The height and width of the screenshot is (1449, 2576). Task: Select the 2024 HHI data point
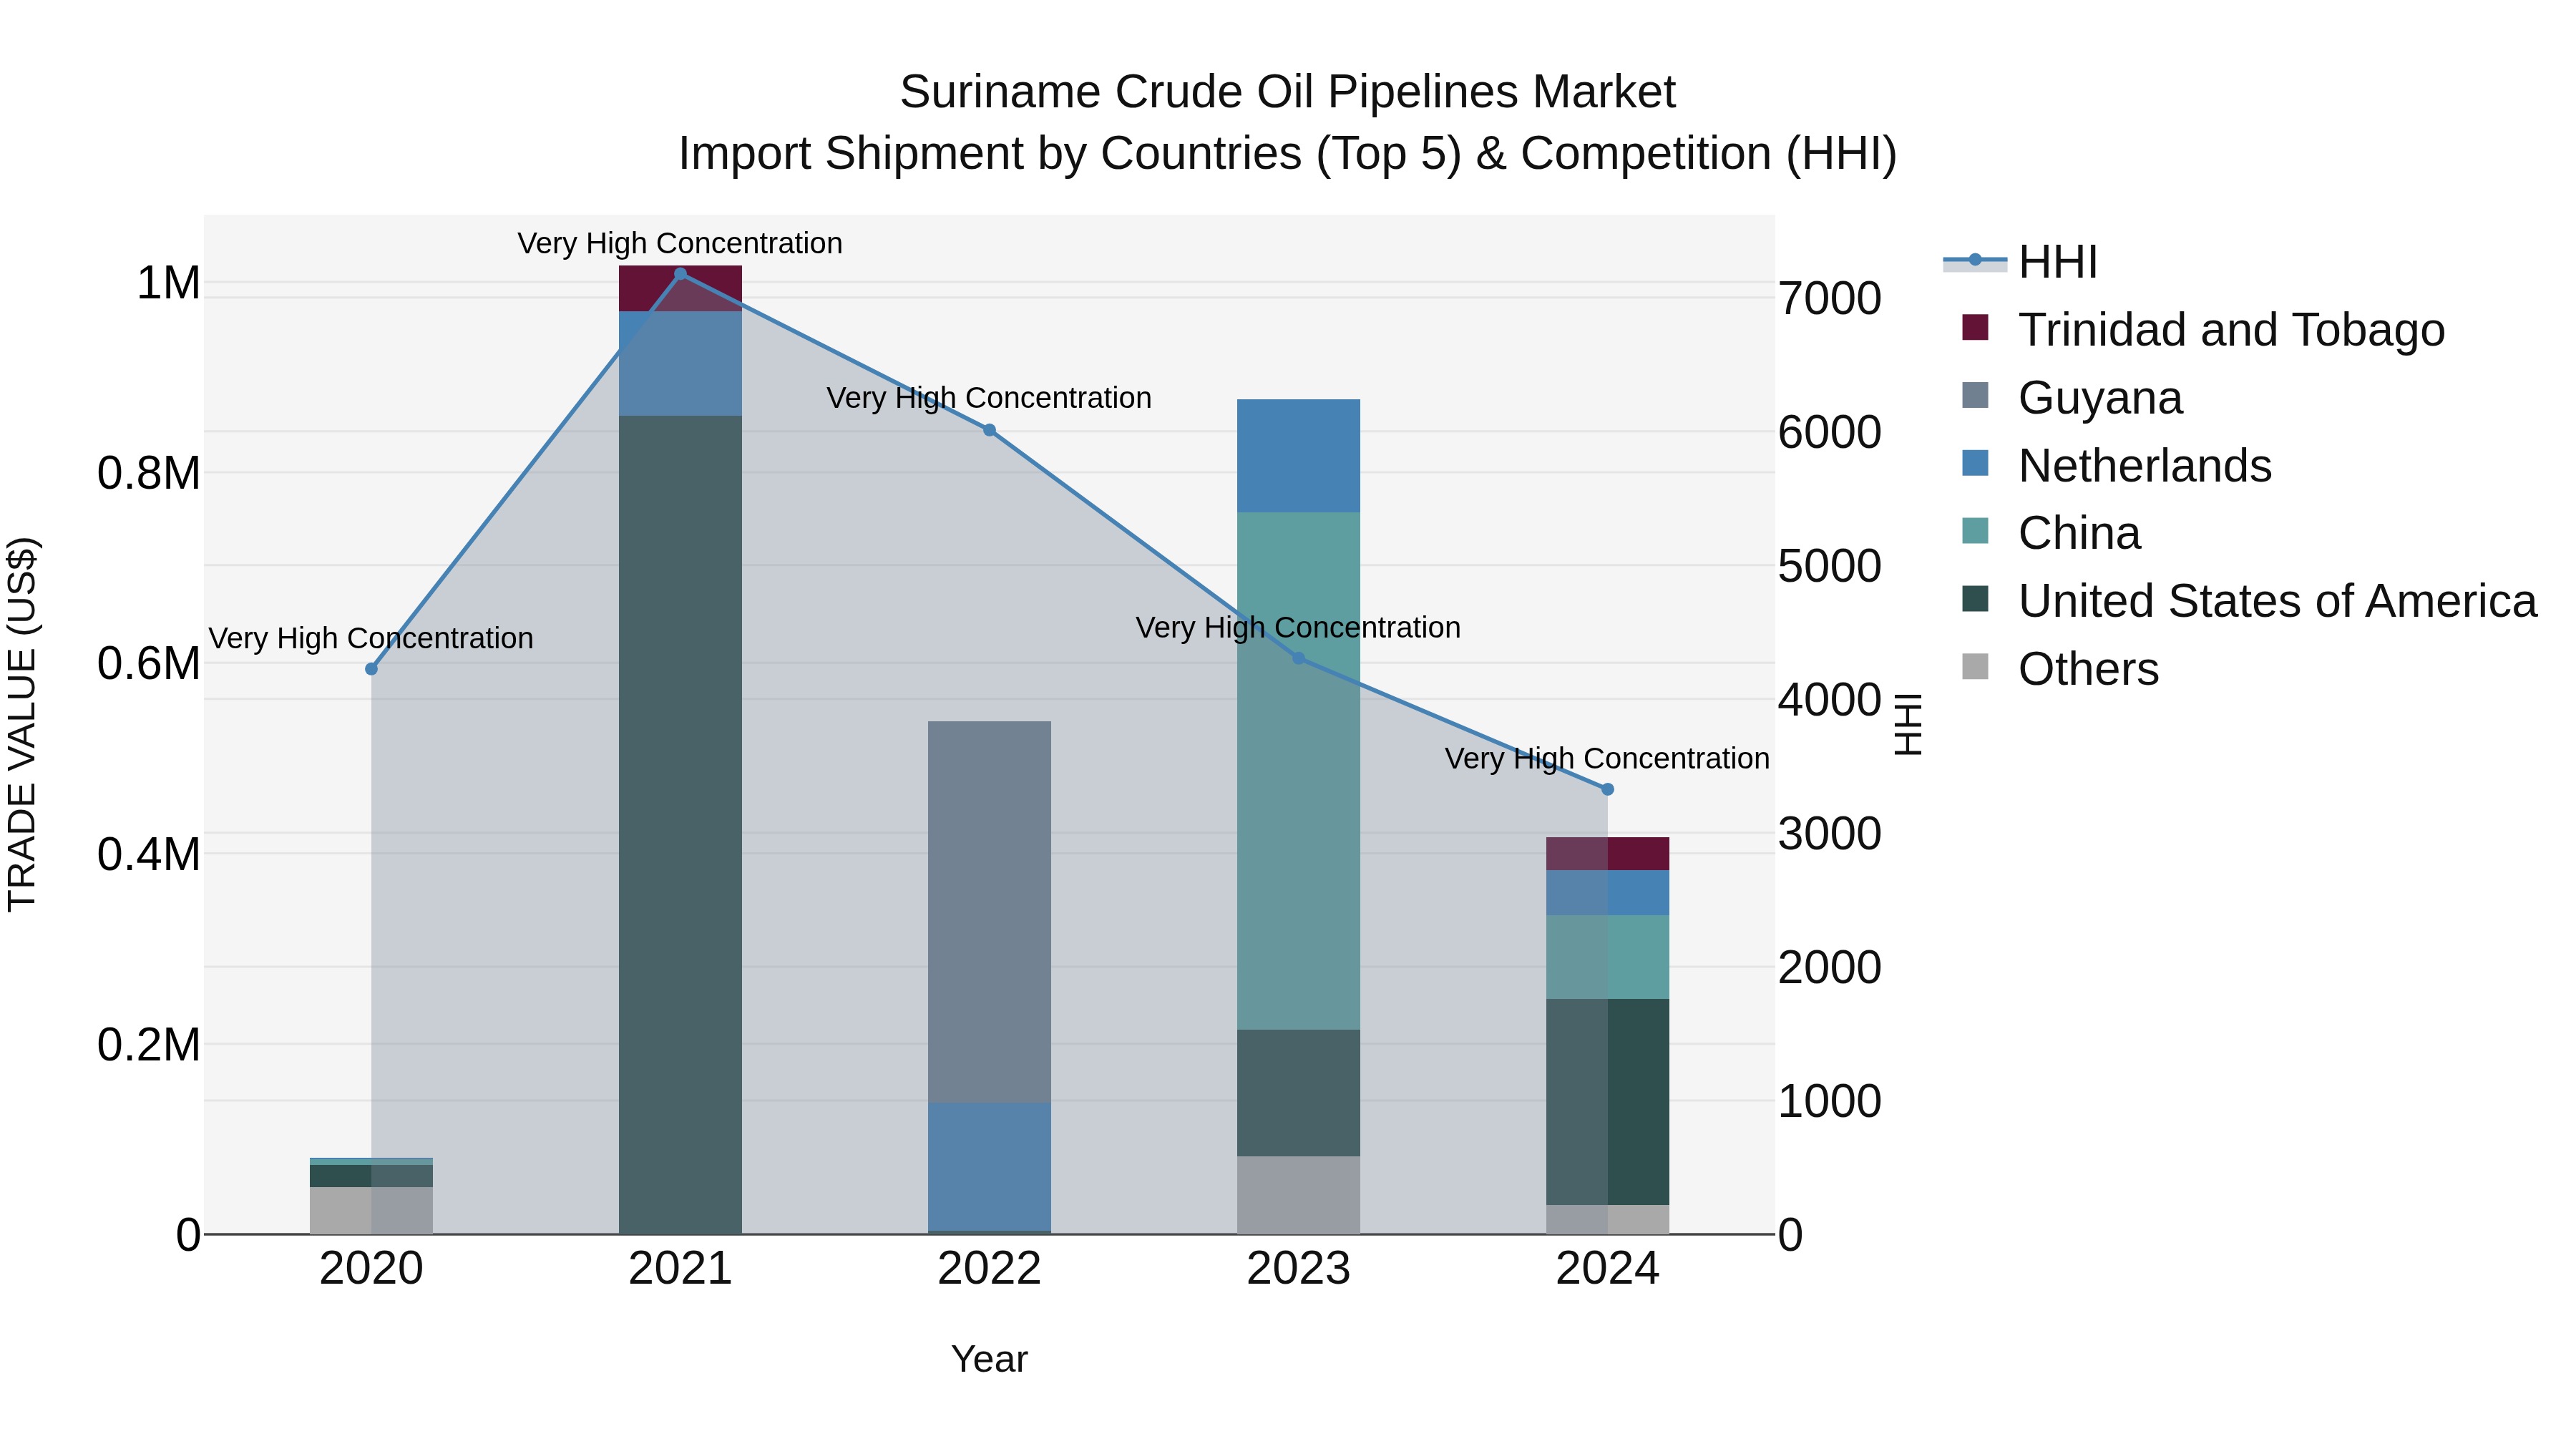pos(1608,789)
